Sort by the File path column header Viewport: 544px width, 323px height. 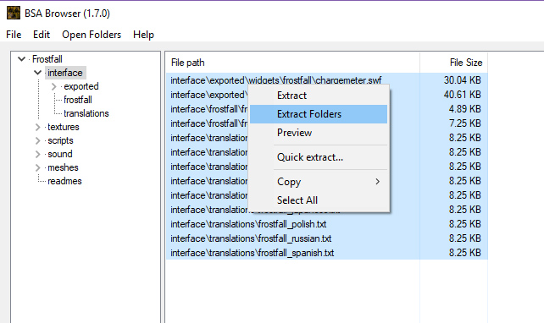(292, 63)
